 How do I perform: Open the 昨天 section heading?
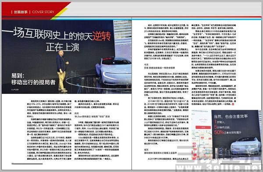click(x=76, y=113)
